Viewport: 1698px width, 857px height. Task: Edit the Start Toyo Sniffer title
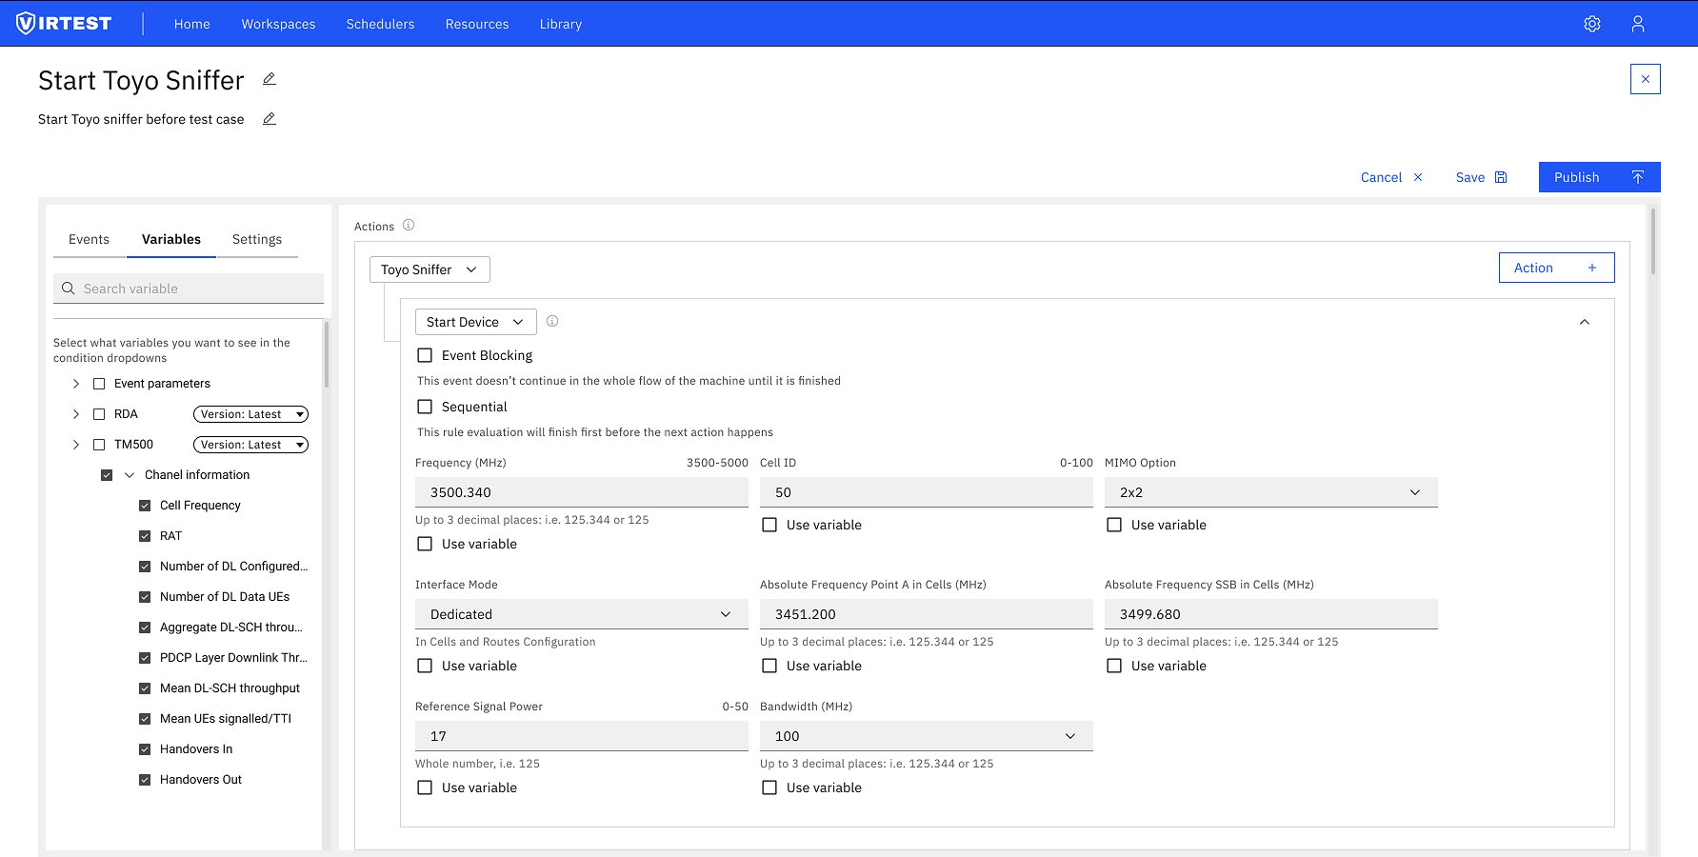(x=269, y=79)
